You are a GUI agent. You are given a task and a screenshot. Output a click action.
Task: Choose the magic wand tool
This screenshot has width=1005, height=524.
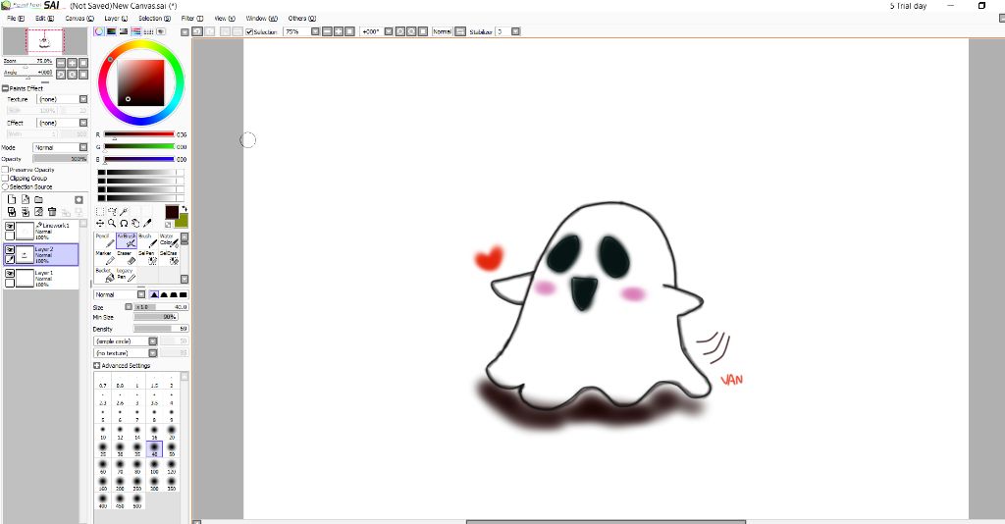point(124,211)
